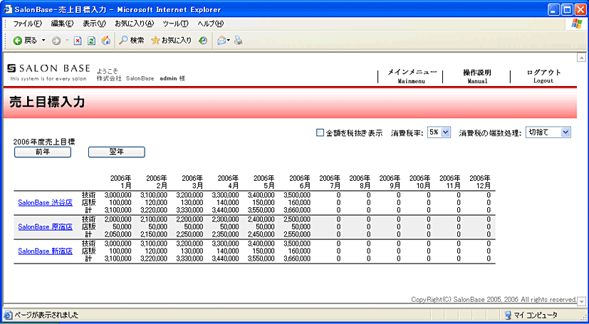Open the SalonBase 原宿店 link
Screen dimensions: 589x324
[45, 226]
